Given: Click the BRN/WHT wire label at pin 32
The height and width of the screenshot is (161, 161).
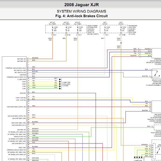Looking at the screenshot, I should coord(35,129).
